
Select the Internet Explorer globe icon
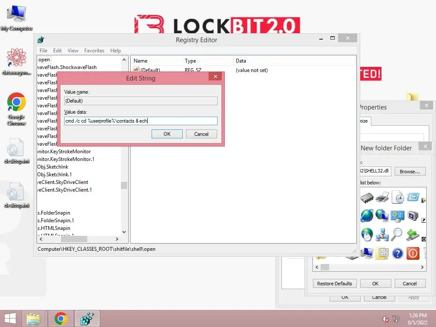click(x=367, y=215)
